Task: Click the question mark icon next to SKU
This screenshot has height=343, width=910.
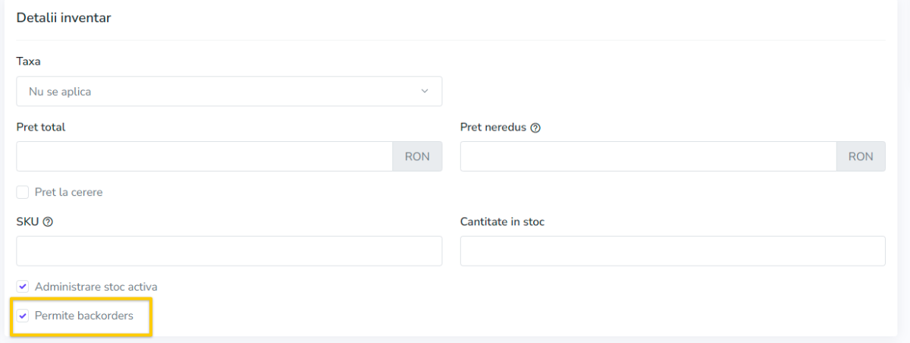Action: 48,222
